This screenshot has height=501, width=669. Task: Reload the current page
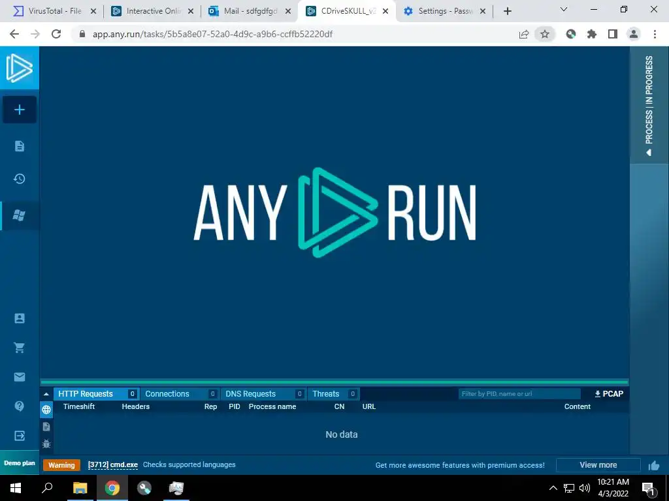[x=56, y=34]
